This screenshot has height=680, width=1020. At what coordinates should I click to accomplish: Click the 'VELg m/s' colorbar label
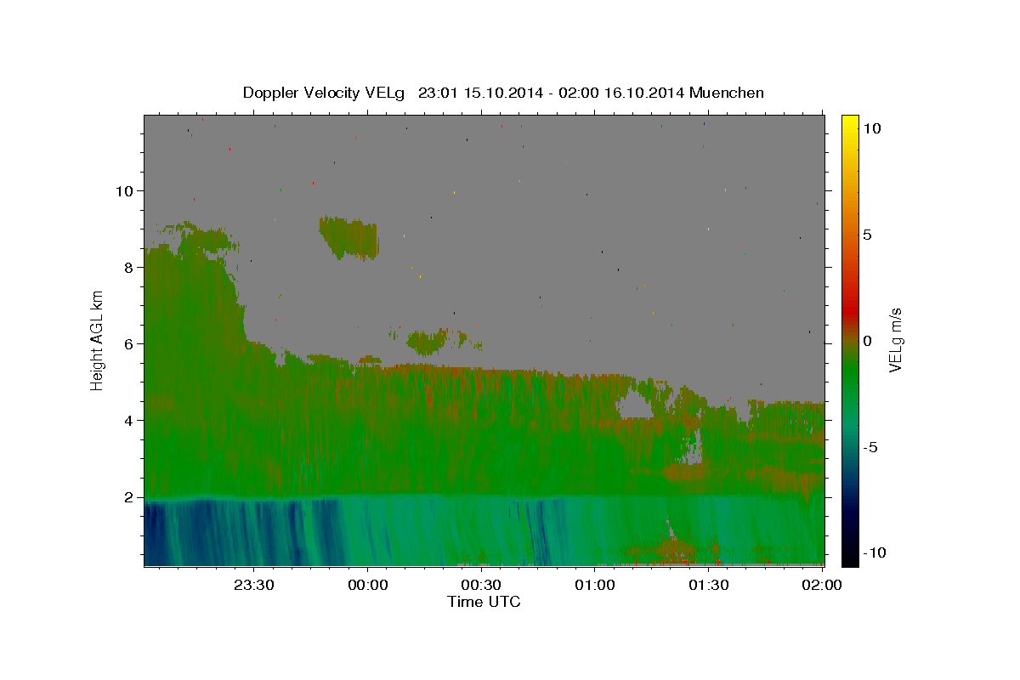pos(895,340)
